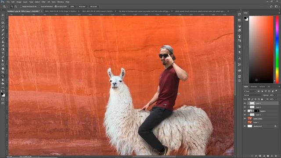Select the Rectangular Marquee tool
The width and height of the screenshot is (281, 158).
(3, 19)
